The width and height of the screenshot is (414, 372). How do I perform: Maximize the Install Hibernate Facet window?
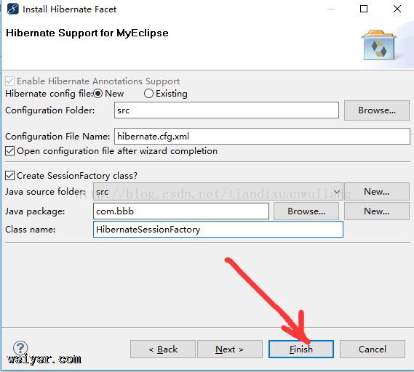364,9
